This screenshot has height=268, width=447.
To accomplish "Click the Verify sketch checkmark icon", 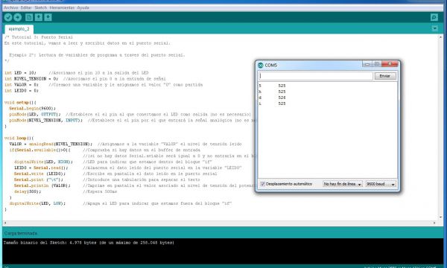I will [8, 17].
